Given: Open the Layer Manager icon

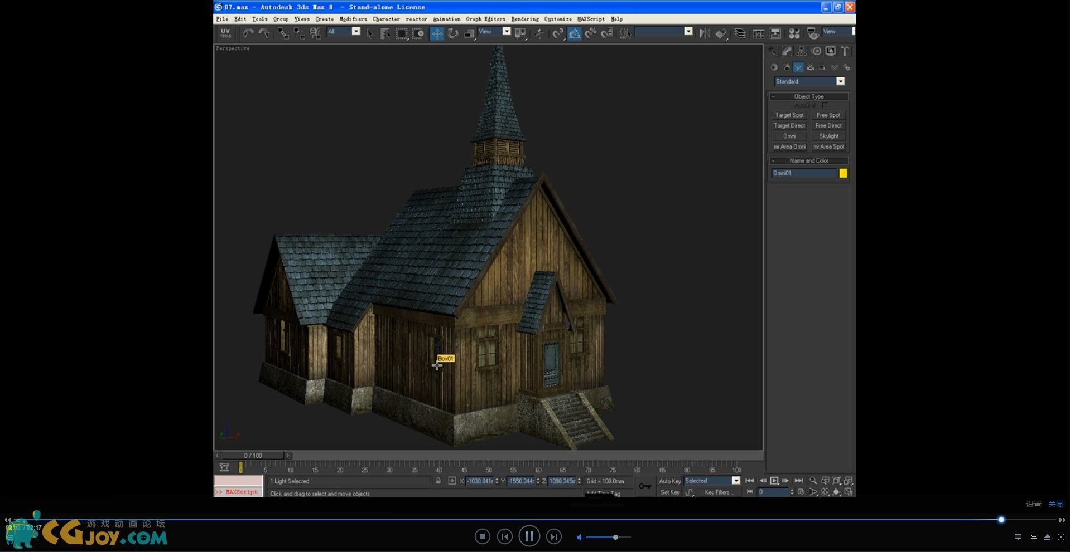Looking at the screenshot, I should (x=740, y=33).
